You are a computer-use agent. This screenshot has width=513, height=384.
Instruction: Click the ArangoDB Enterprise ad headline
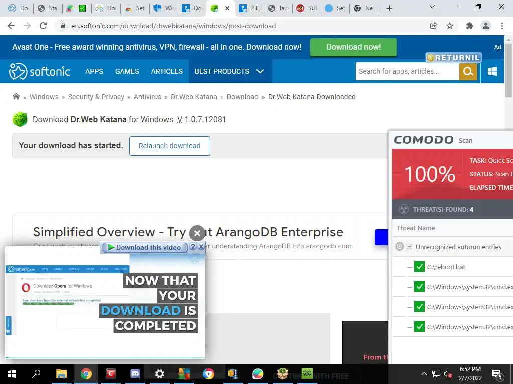point(188,232)
